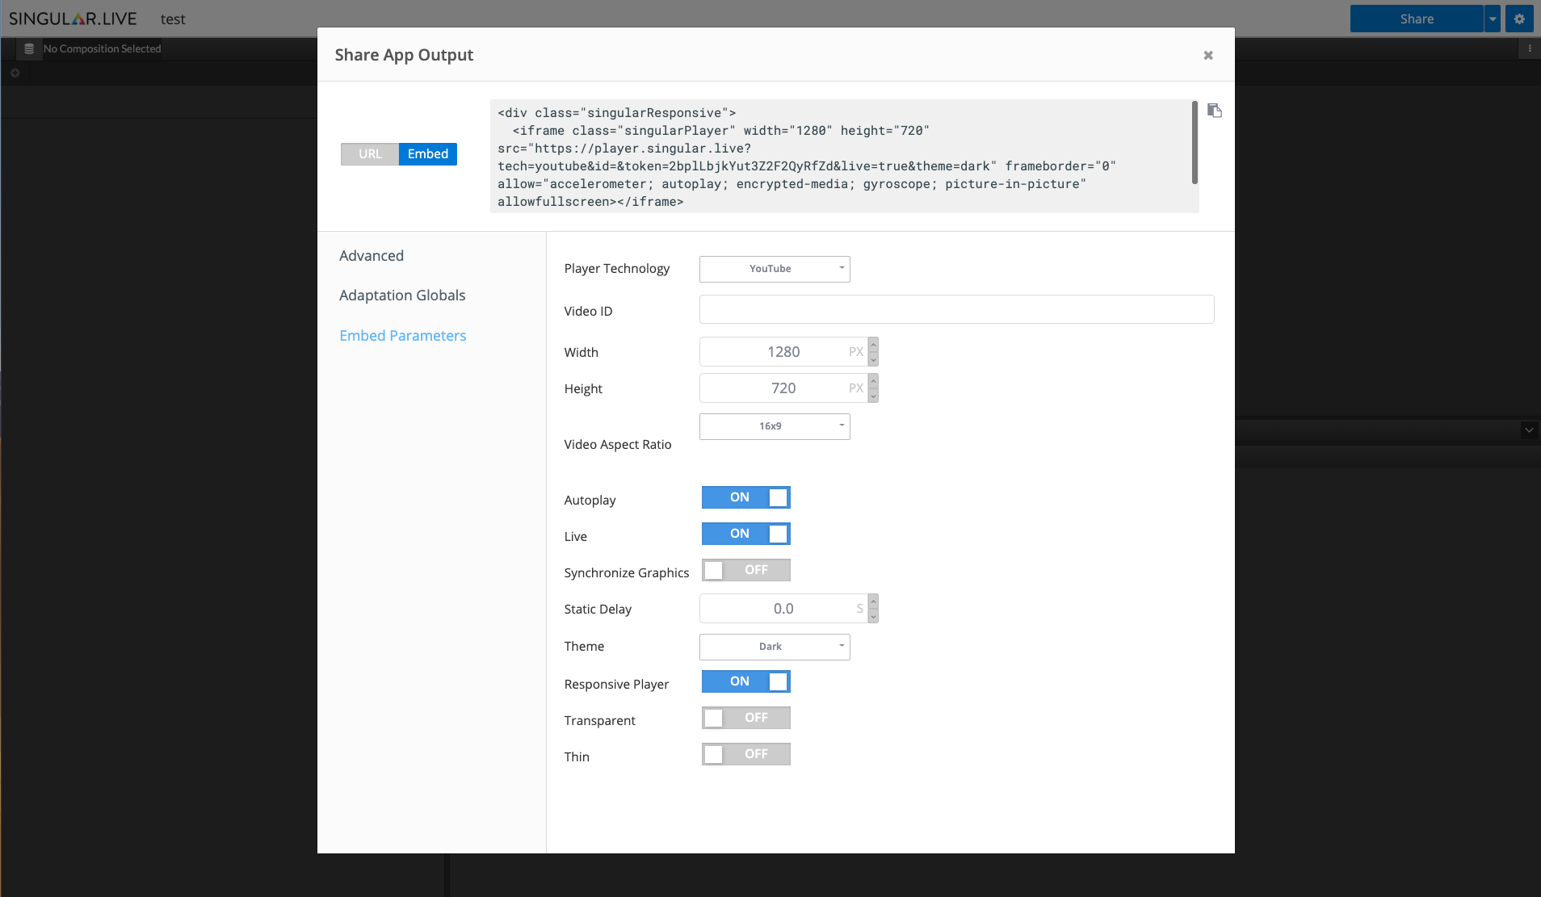The height and width of the screenshot is (897, 1541).
Task: Increase Width with stepper up arrow
Action: (873, 346)
